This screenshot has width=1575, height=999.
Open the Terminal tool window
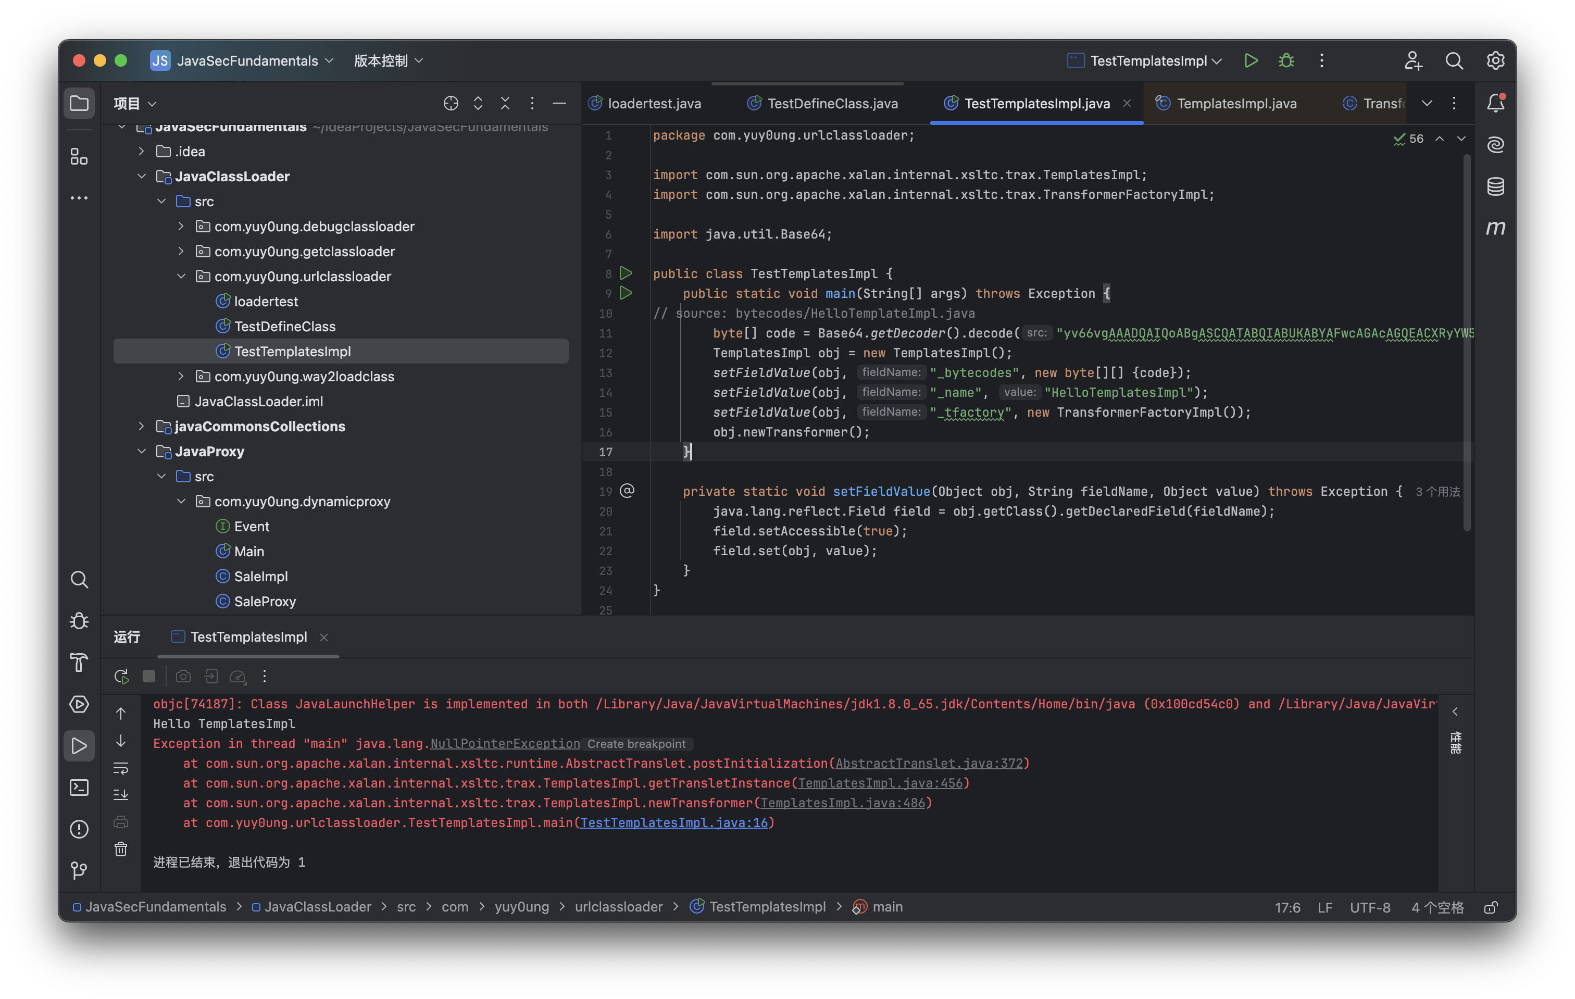tap(79, 787)
